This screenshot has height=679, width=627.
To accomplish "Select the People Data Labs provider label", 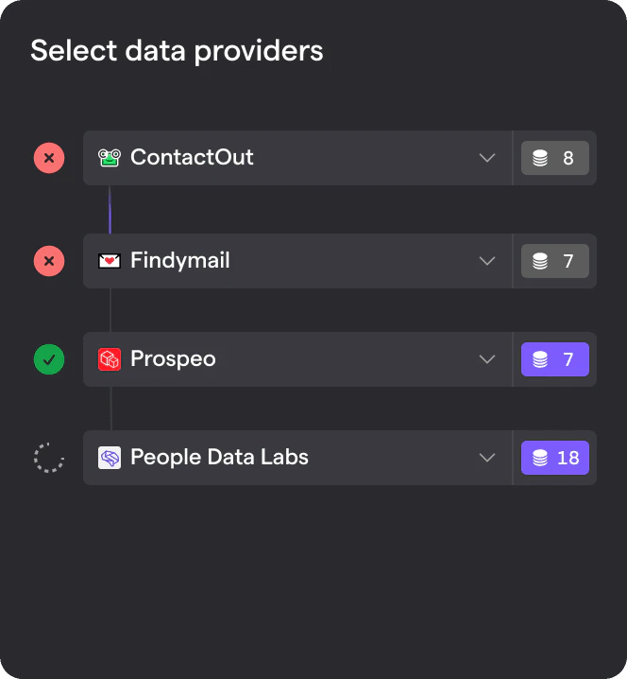I will 219,458.
